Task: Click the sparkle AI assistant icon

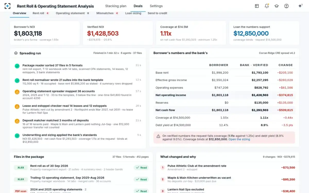Action: click(300, 6)
